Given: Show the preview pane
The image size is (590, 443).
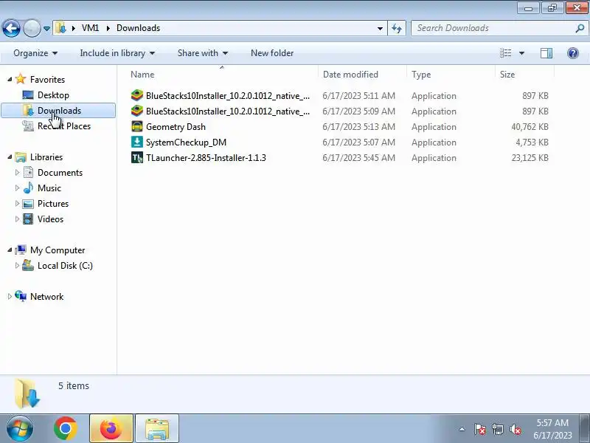Looking at the screenshot, I should pyautogui.click(x=546, y=53).
